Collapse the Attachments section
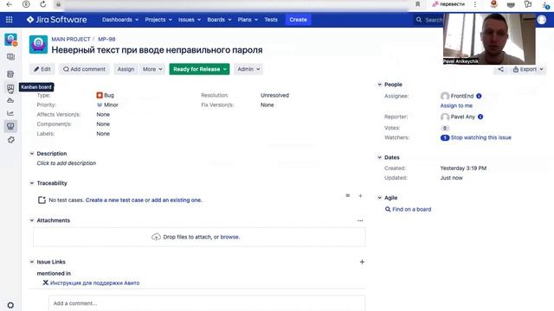Image resolution: width=554 pixels, height=311 pixels. [32, 220]
